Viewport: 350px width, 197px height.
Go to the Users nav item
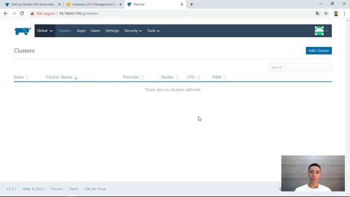tap(95, 31)
